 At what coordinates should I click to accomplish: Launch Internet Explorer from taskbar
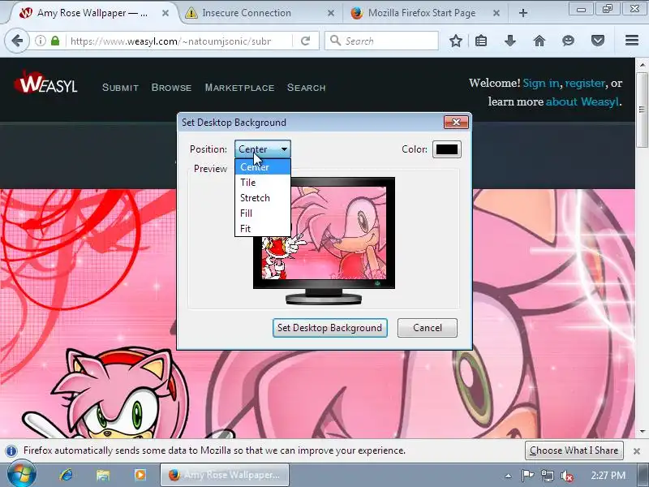click(66, 475)
